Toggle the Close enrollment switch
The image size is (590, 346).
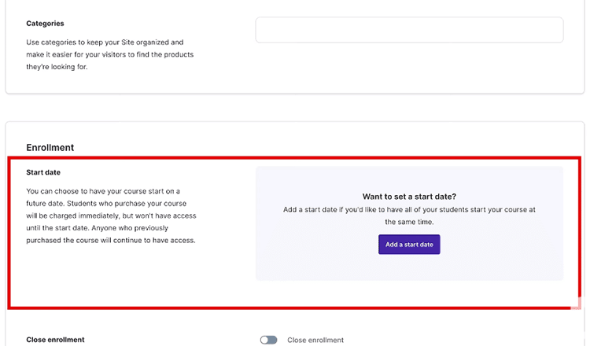pos(268,340)
